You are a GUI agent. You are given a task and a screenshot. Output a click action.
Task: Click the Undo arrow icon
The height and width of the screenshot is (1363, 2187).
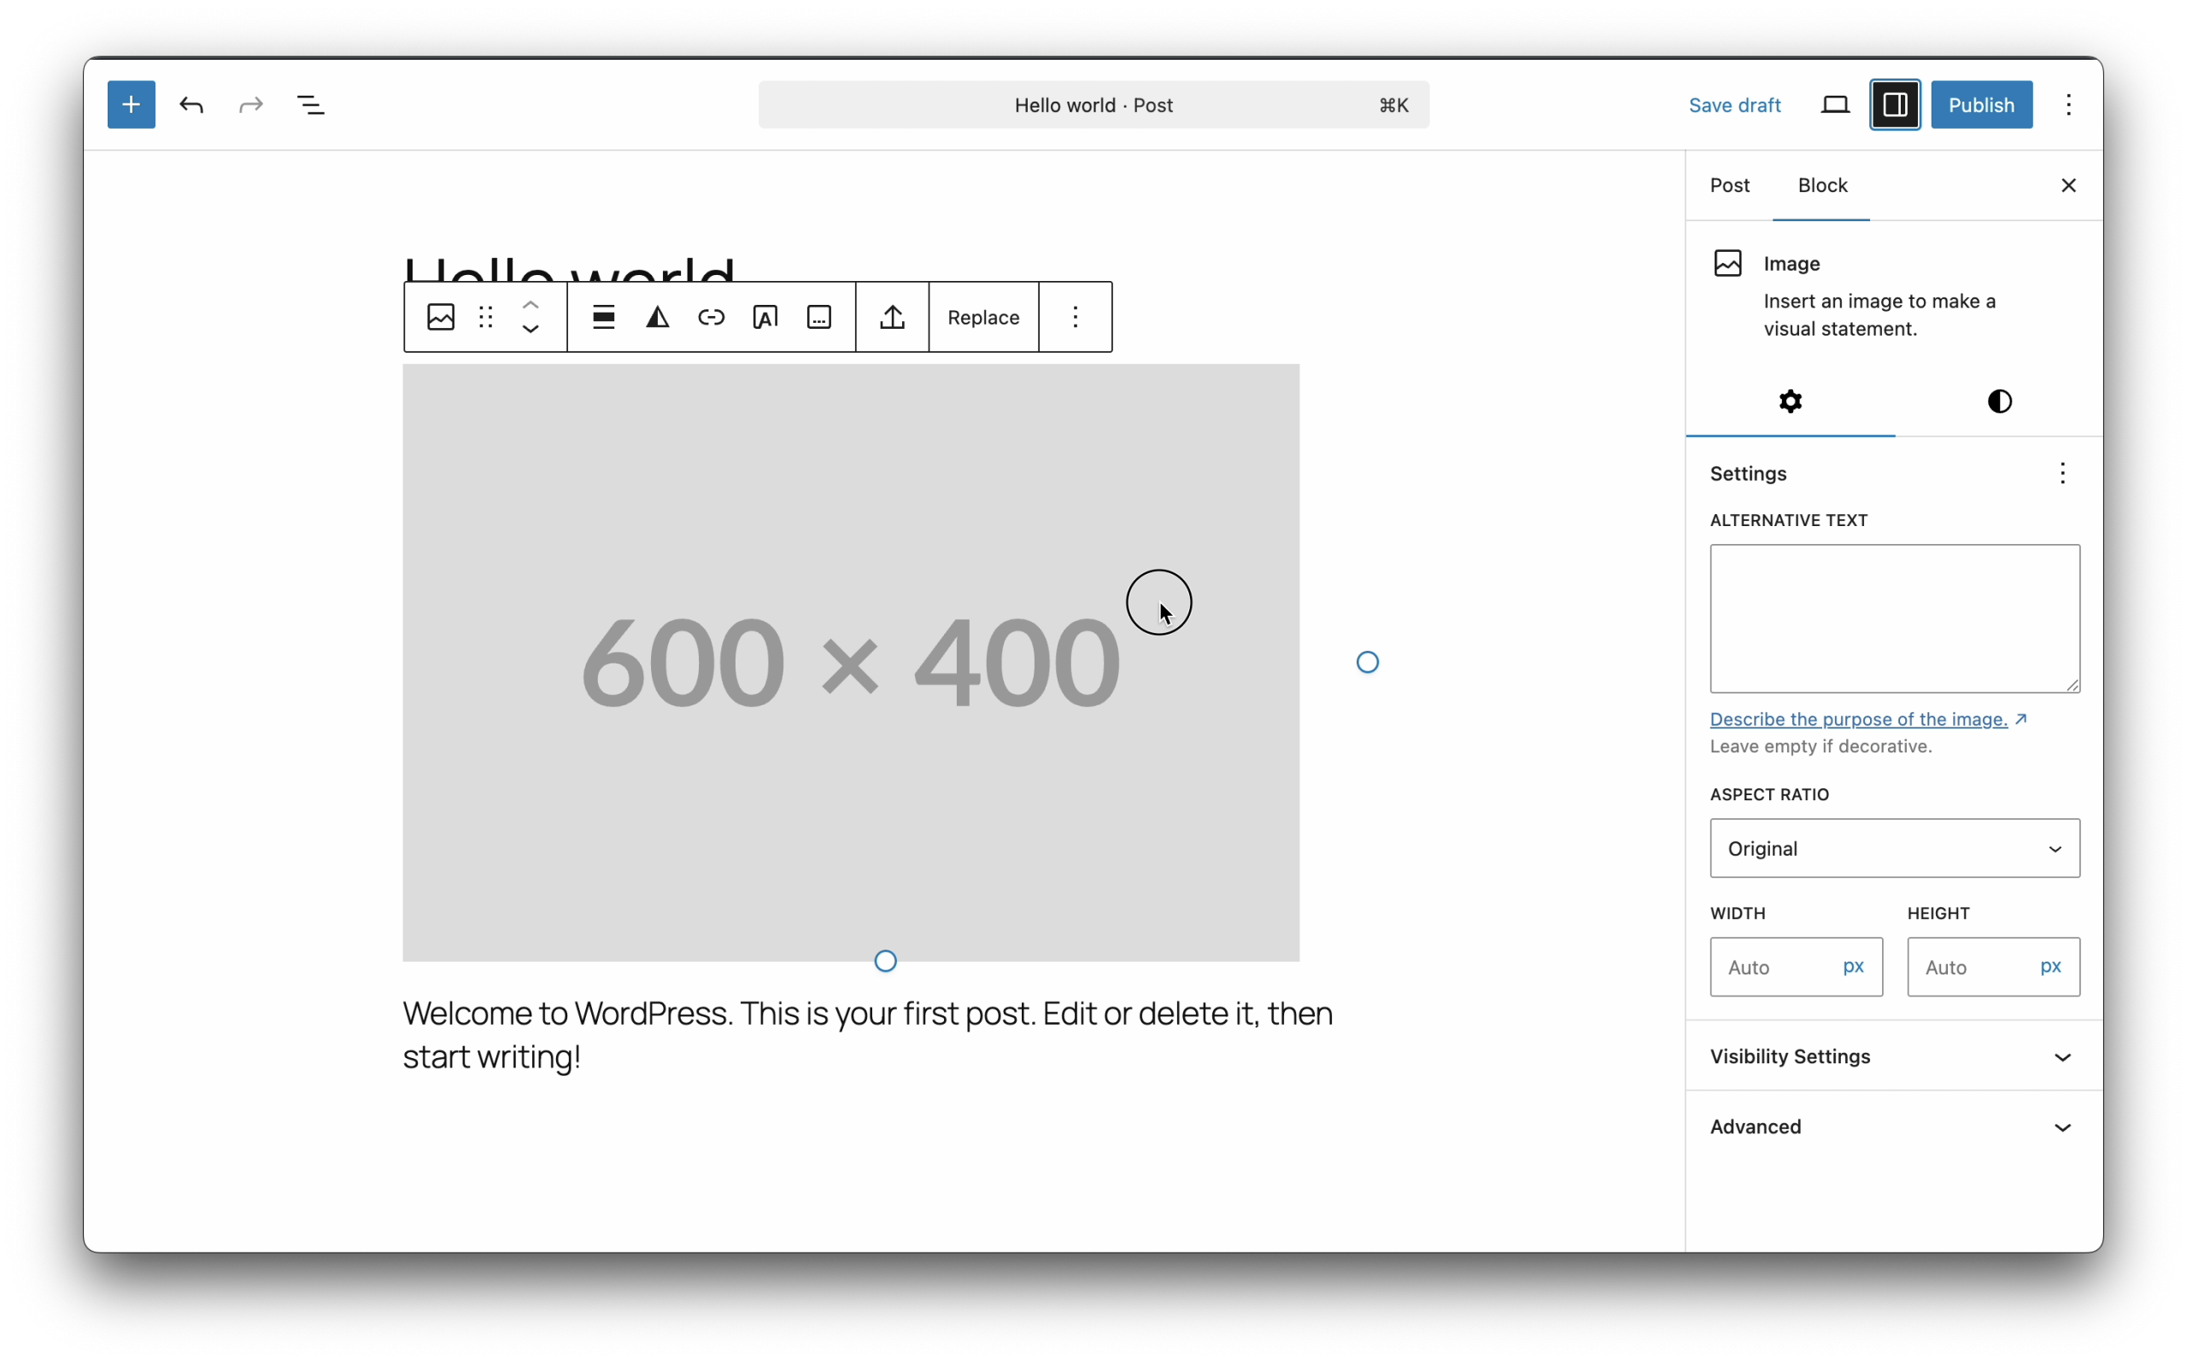[191, 104]
